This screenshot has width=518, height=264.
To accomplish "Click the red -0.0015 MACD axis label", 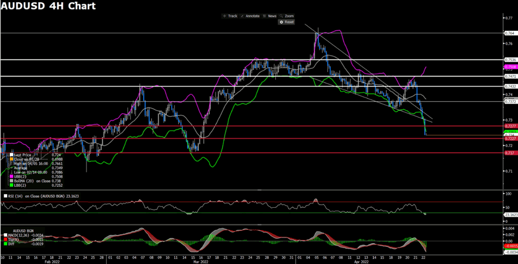I will 511,246.
